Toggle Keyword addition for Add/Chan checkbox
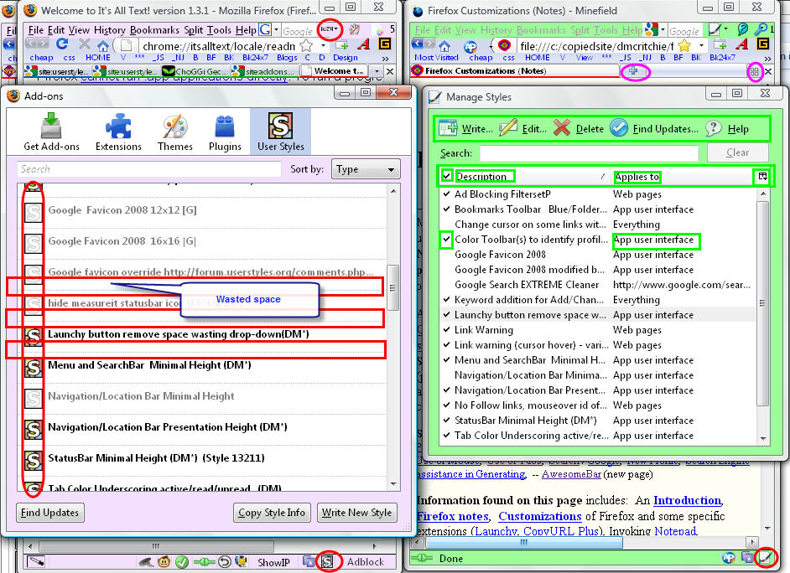Screen dimensions: 790x573 coord(446,299)
